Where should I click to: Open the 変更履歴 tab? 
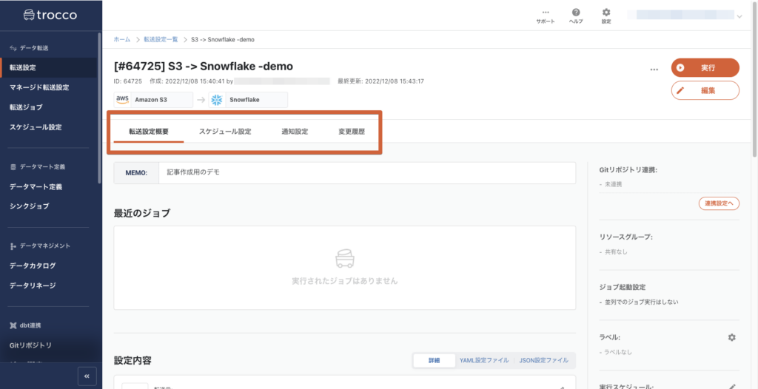(346, 132)
